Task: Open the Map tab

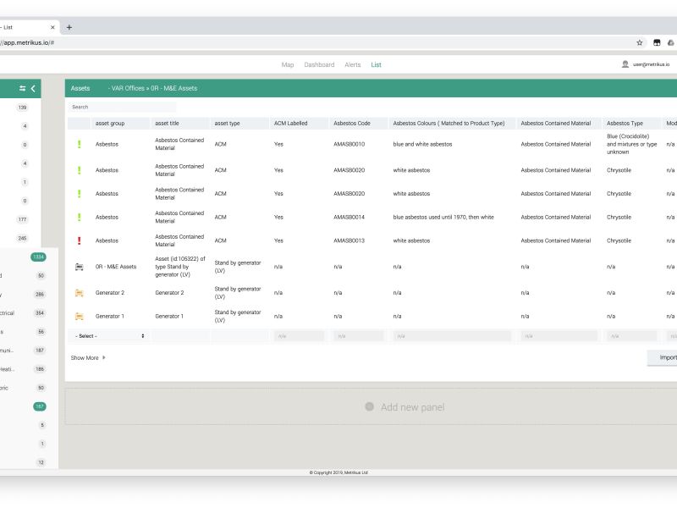Action: (x=288, y=65)
